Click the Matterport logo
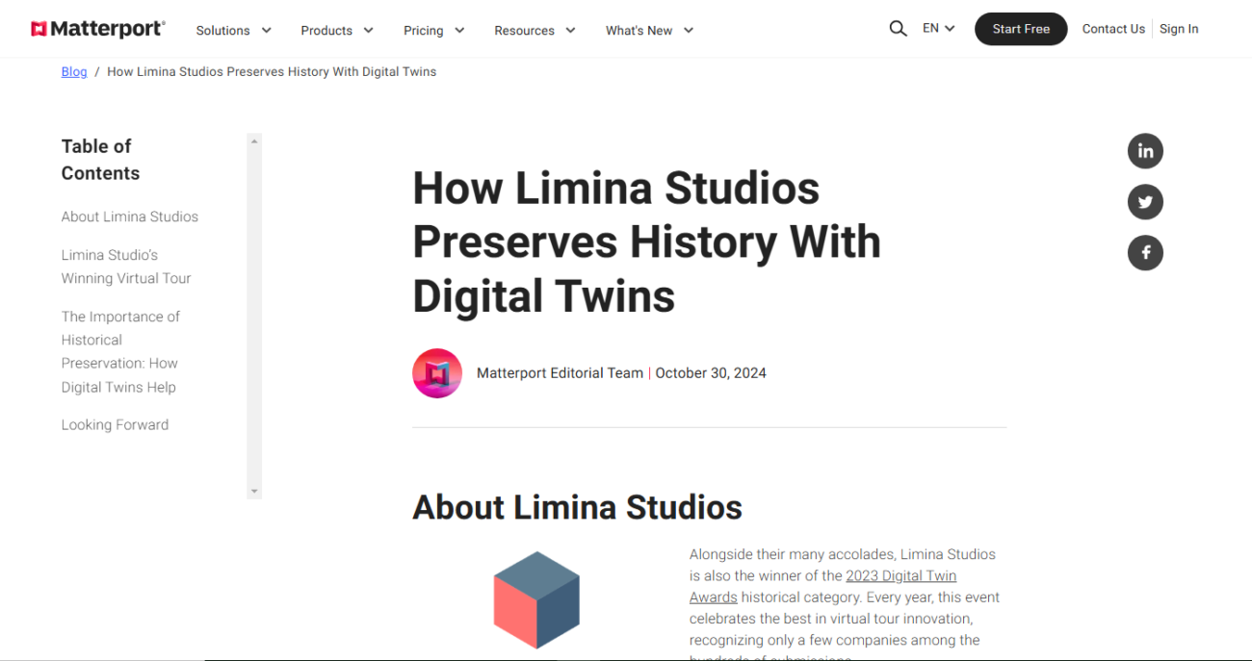Image resolution: width=1252 pixels, height=661 pixels. click(97, 30)
